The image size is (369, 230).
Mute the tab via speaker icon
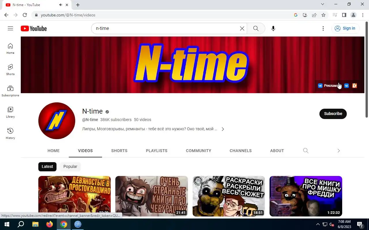(61, 5)
